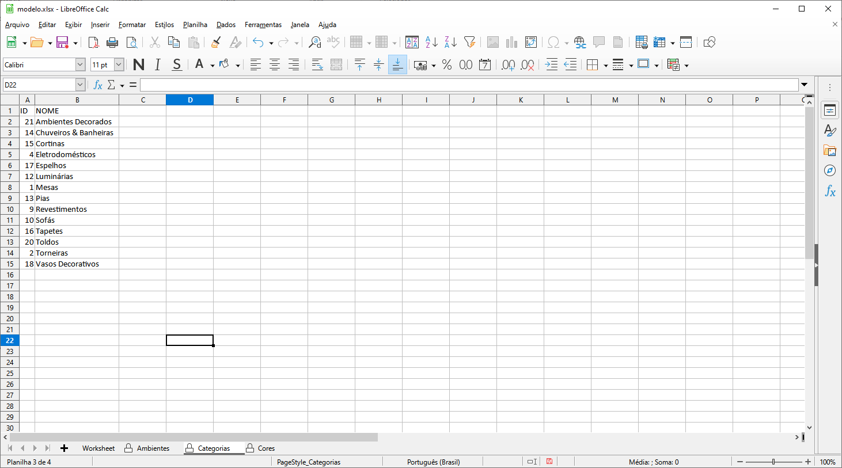
Task: Click zoom out minus button
Action: click(740, 462)
